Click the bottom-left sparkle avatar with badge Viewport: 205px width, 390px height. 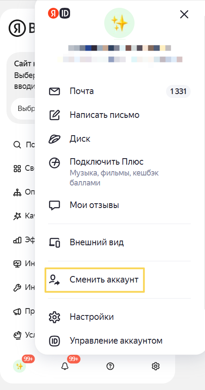click(19, 366)
